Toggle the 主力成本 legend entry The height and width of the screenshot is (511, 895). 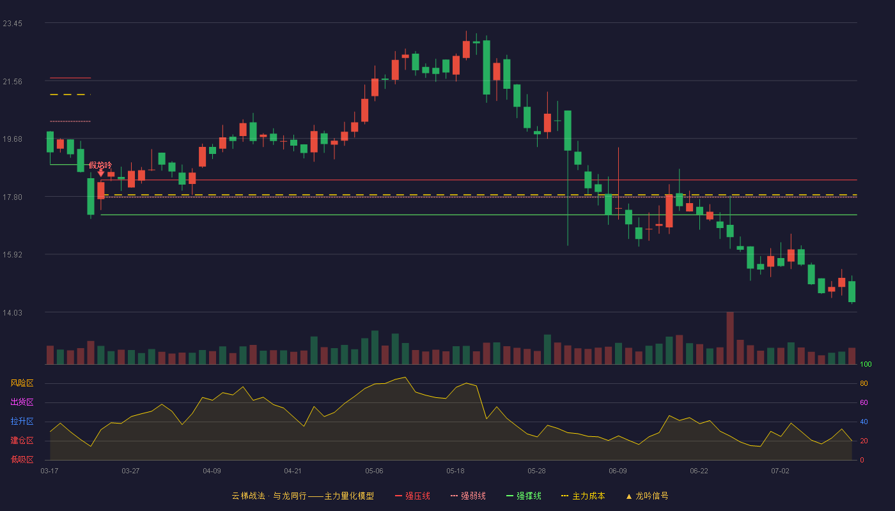click(583, 496)
